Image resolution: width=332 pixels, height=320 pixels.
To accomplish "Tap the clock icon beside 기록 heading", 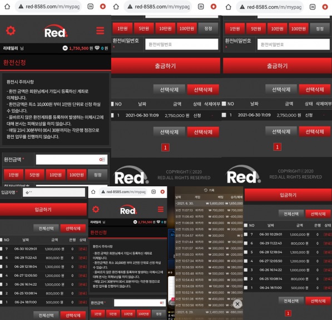I will click(x=205, y=190).
